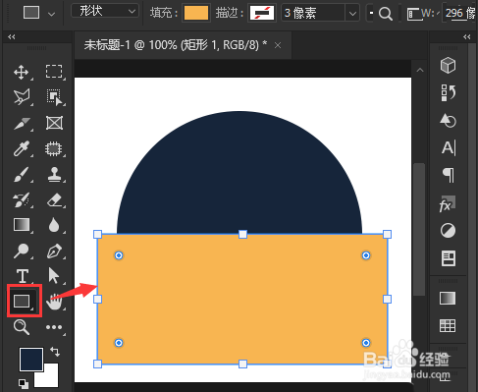Switch to the 未标题-1 document tab
The width and height of the screenshot is (478, 392).
point(176,45)
